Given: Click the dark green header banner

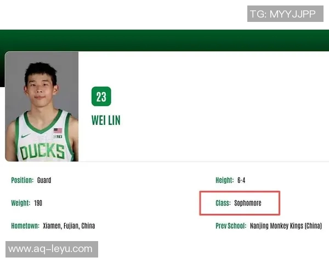Looking at the screenshot, I should click(164, 40).
